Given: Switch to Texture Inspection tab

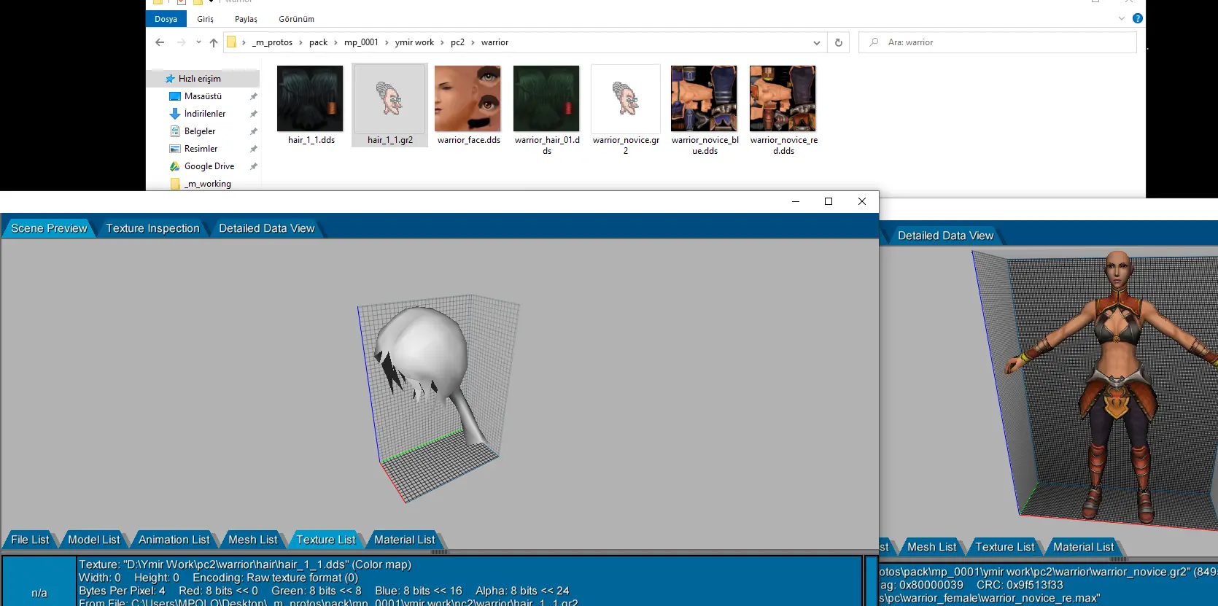Looking at the screenshot, I should [152, 228].
